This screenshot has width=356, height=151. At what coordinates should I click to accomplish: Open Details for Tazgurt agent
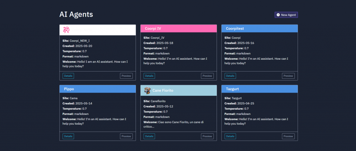pos(230,136)
